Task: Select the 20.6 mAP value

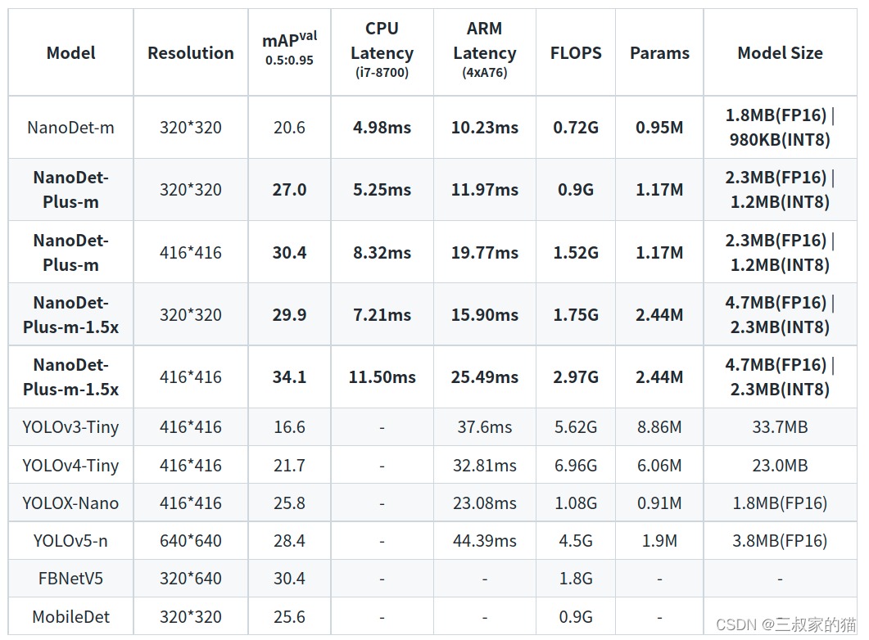Action: (289, 128)
